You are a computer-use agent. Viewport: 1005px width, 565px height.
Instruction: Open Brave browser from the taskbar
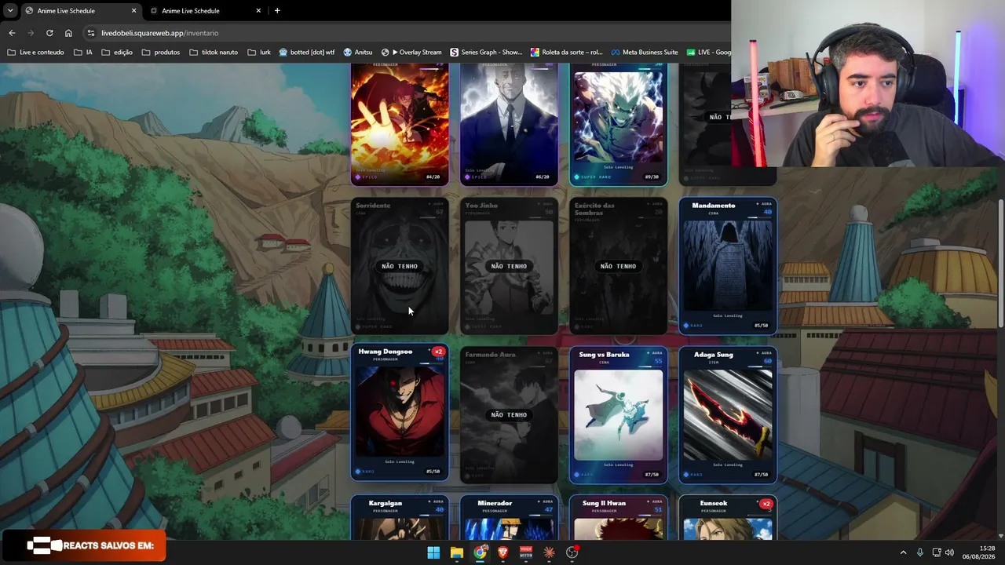503,552
